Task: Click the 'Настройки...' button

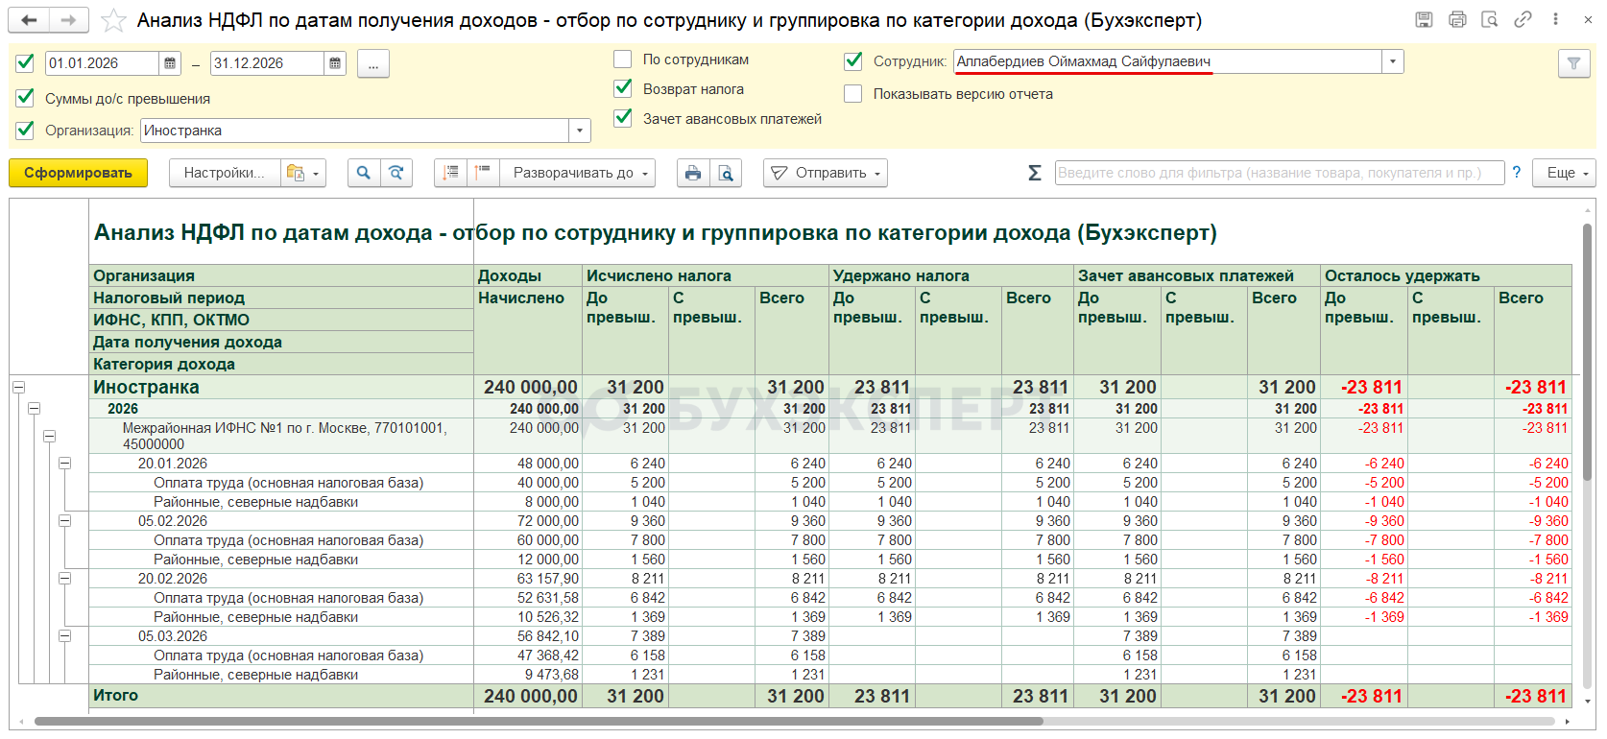Action: click(x=225, y=173)
